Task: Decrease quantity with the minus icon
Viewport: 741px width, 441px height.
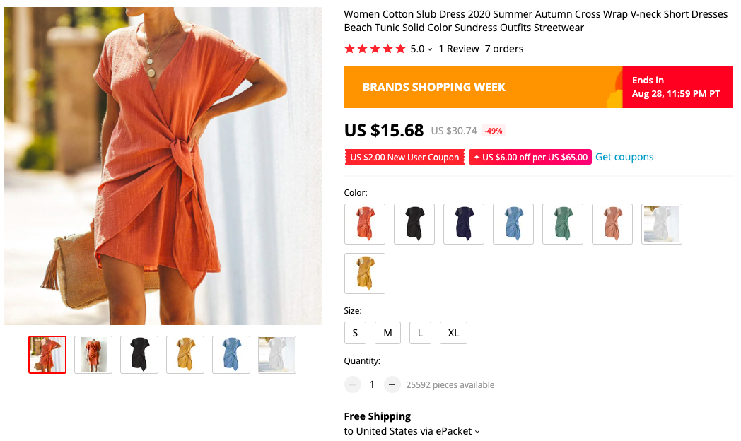Action: pyautogui.click(x=352, y=384)
